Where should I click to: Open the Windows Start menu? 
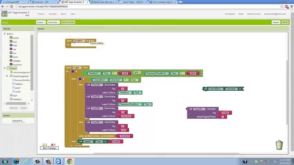pos(5,161)
